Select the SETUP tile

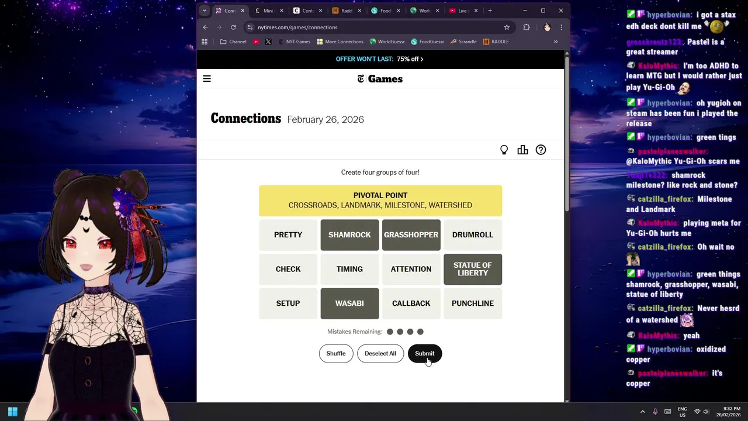(288, 303)
